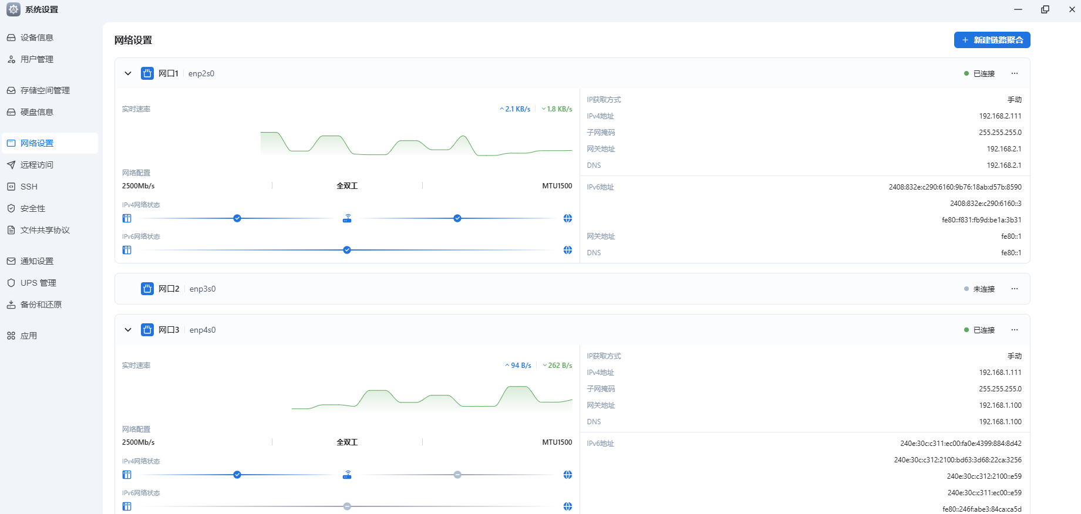Click NAS device icon in 网口1 IPv6 status
Viewport: 1081px width, 514px height.
127,250
